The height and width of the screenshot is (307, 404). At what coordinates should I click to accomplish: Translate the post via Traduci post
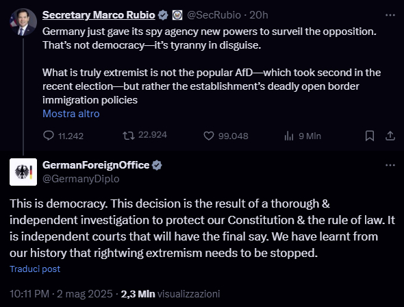[35, 269]
